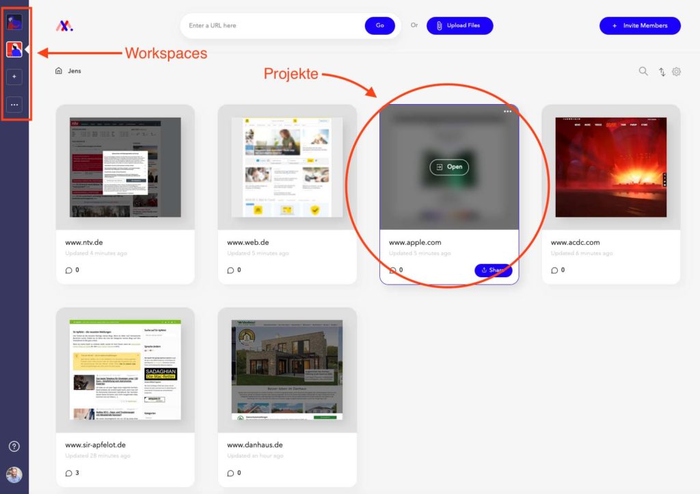Go to Jens home breadcrumb icon
Screen dimensions: 700x494
coord(59,70)
